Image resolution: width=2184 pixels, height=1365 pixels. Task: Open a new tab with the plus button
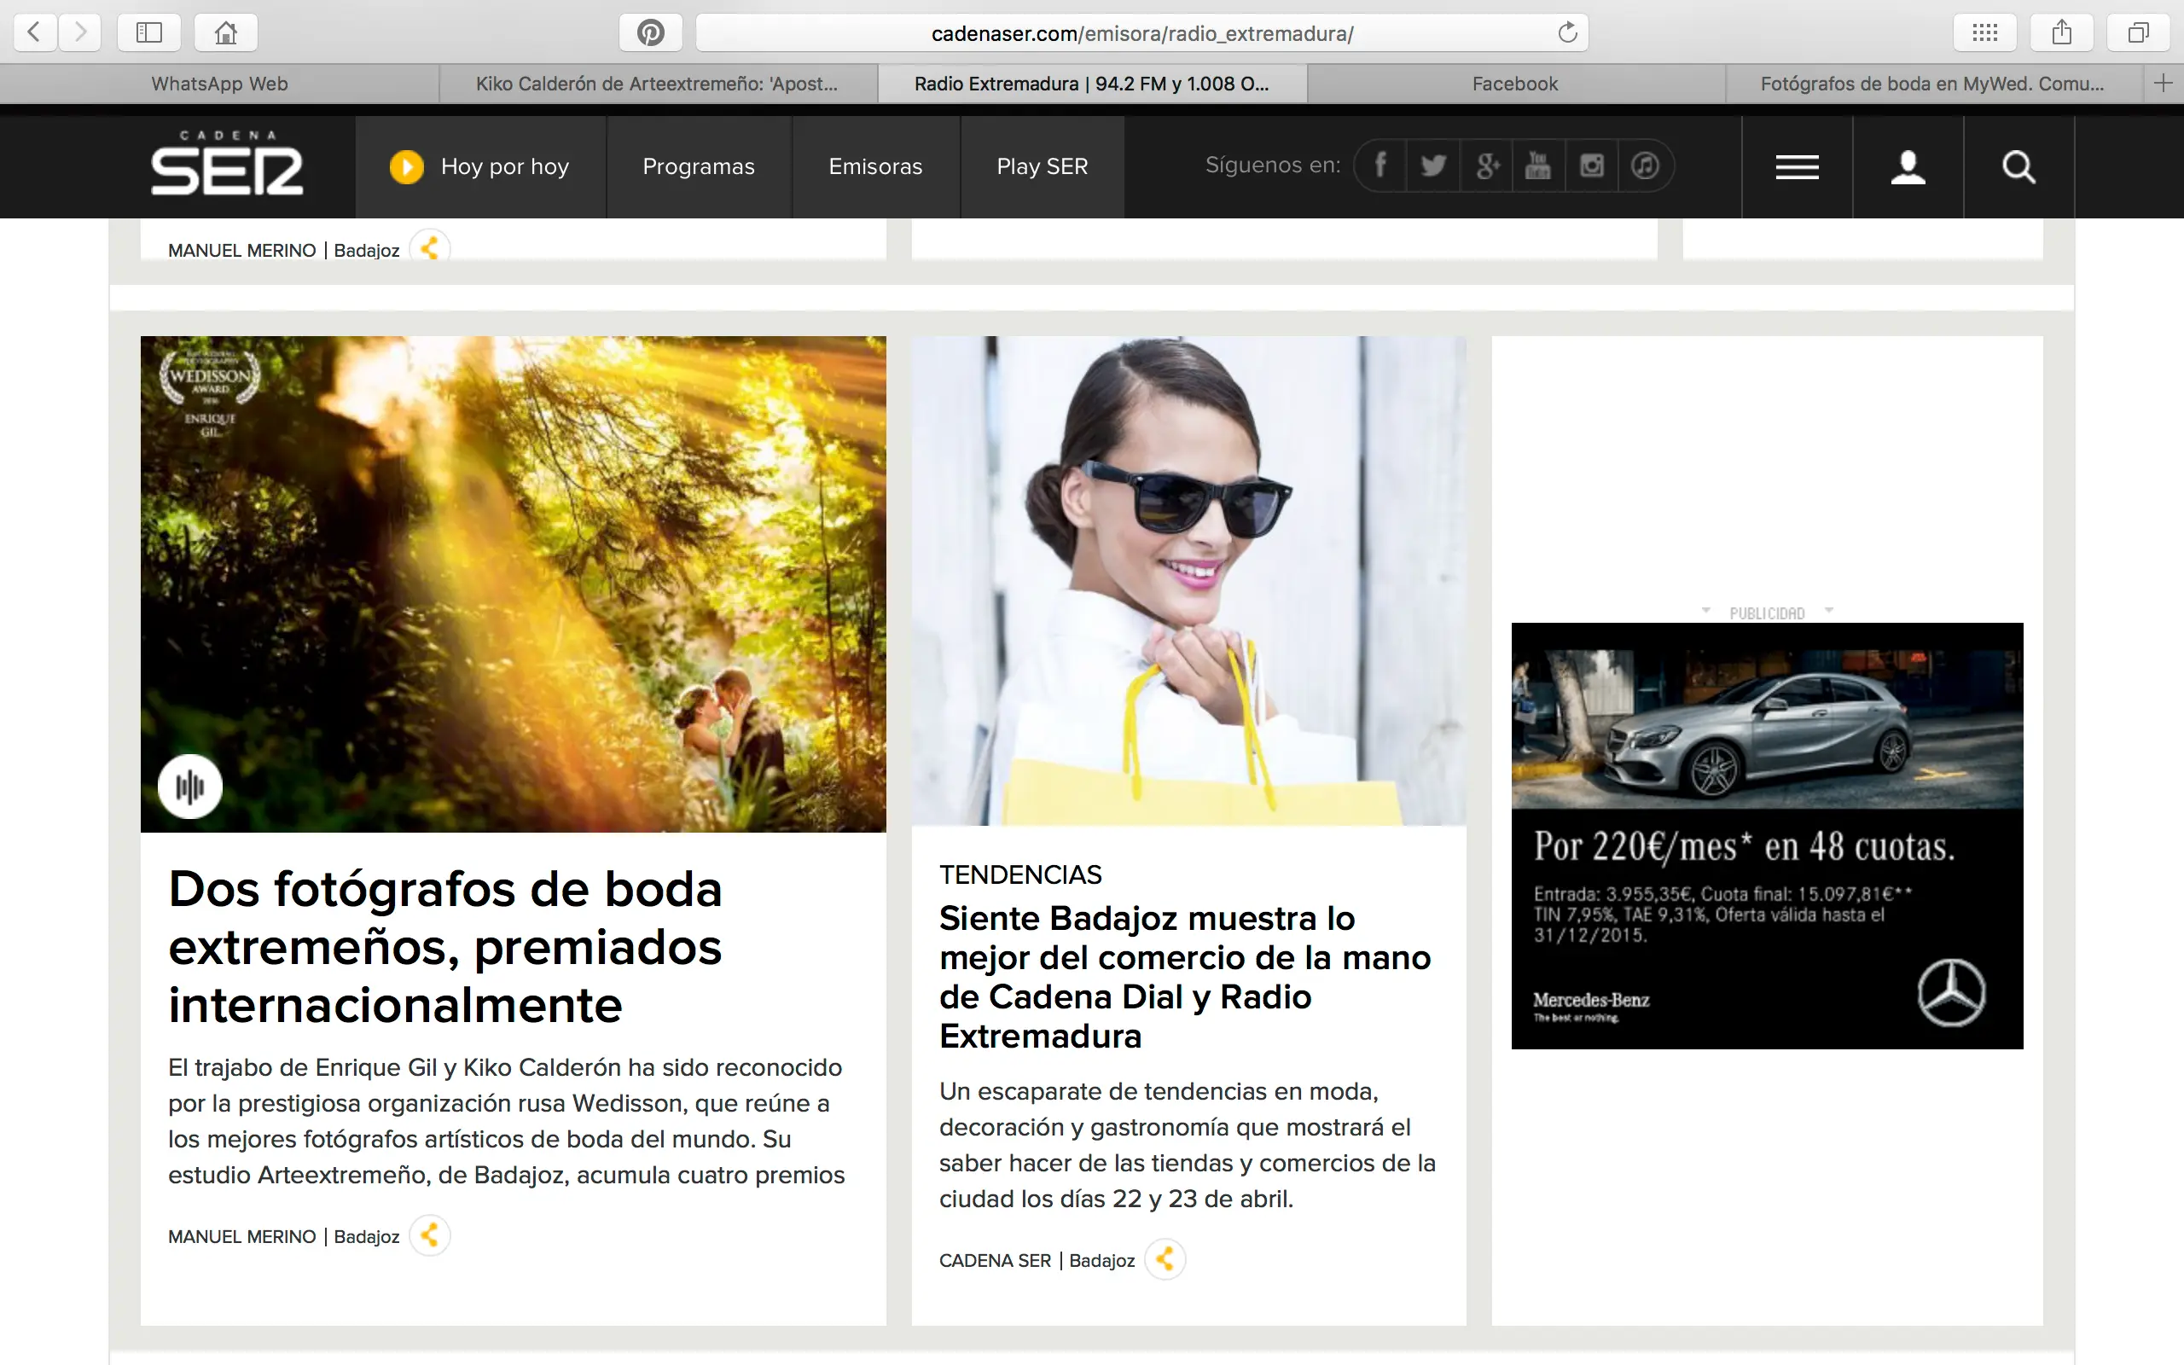[x=2164, y=83]
